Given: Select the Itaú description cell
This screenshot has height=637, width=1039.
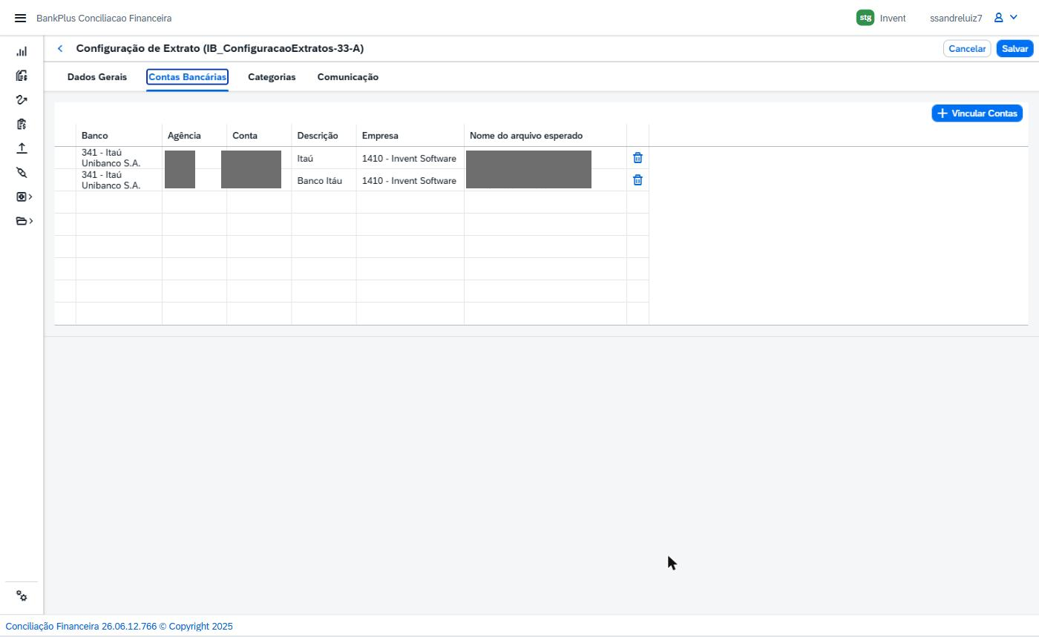Looking at the screenshot, I should (x=324, y=158).
